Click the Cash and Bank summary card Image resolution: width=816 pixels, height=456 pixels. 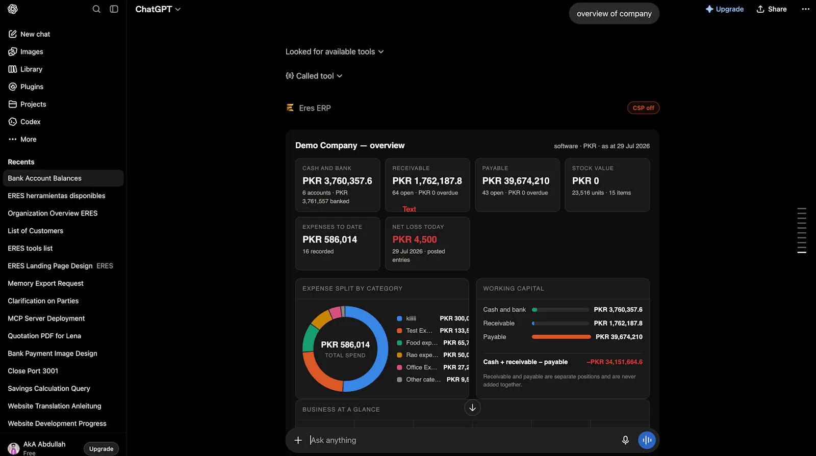(x=338, y=185)
